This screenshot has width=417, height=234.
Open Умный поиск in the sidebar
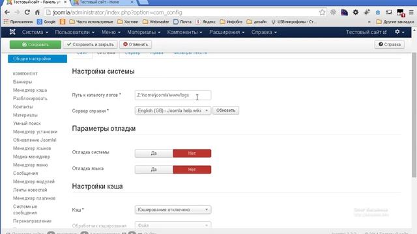point(27,123)
